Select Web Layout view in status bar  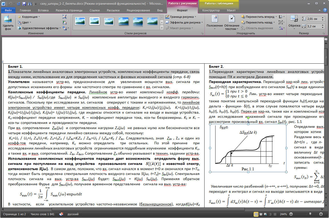pyautogui.click(x=266, y=214)
